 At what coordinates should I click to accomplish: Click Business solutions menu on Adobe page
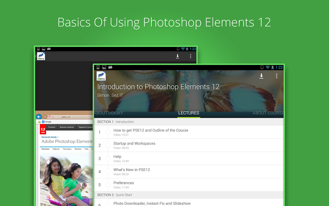(x=67, y=127)
